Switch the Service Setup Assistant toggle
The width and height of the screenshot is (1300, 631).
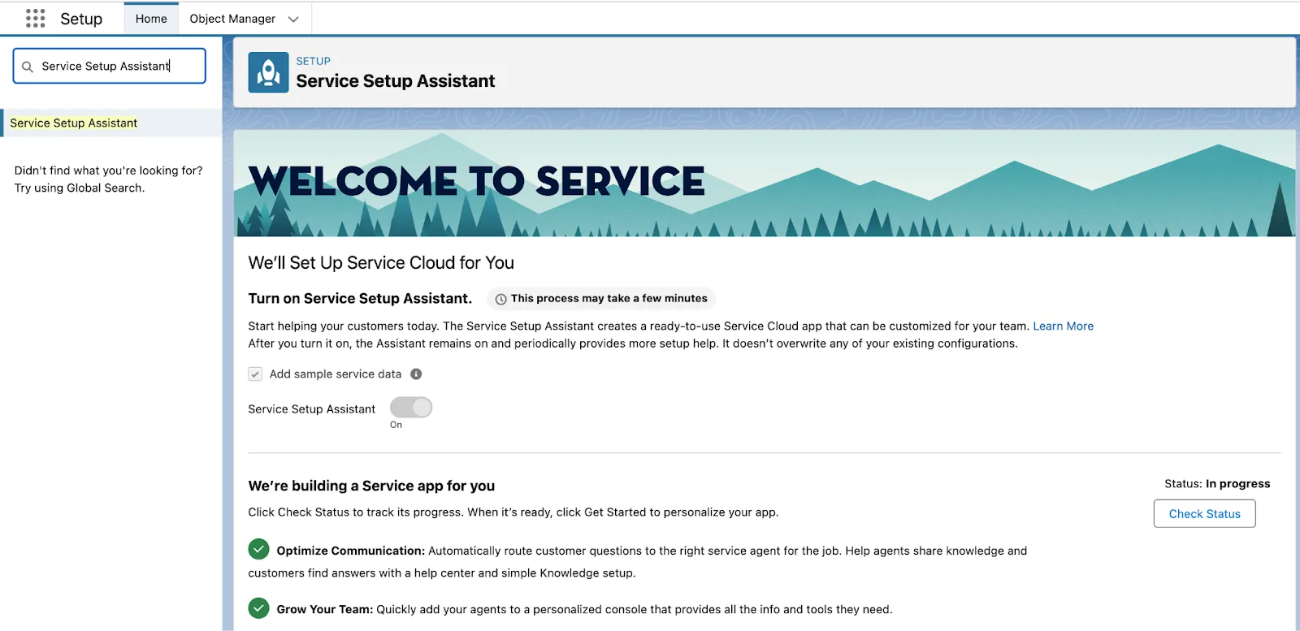point(411,407)
